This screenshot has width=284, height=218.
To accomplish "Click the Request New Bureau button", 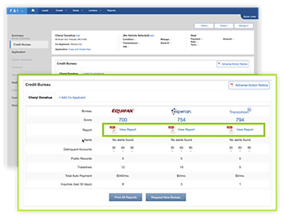I will coord(166,197).
